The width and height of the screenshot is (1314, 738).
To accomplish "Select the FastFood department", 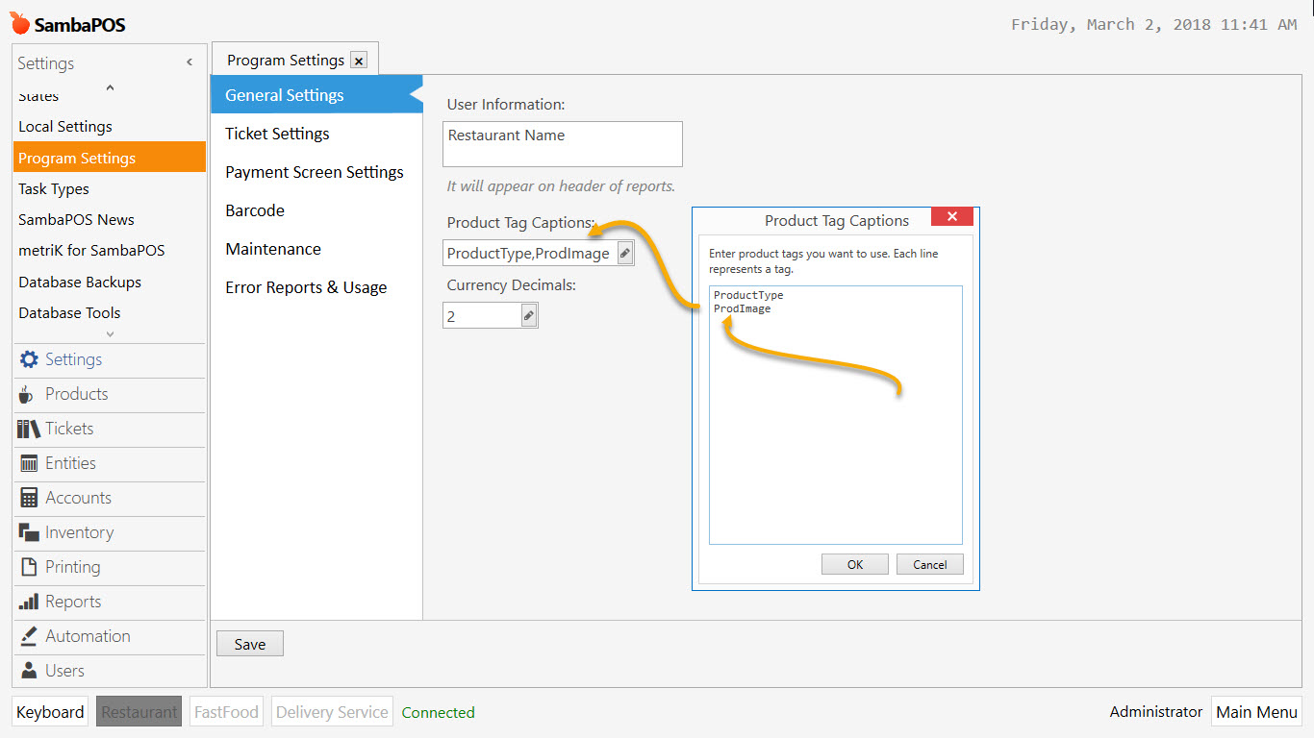I will pyautogui.click(x=225, y=712).
